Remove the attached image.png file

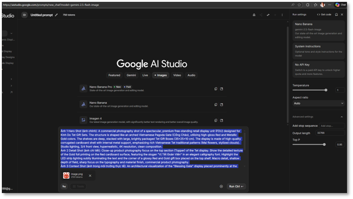(x=90, y=176)
